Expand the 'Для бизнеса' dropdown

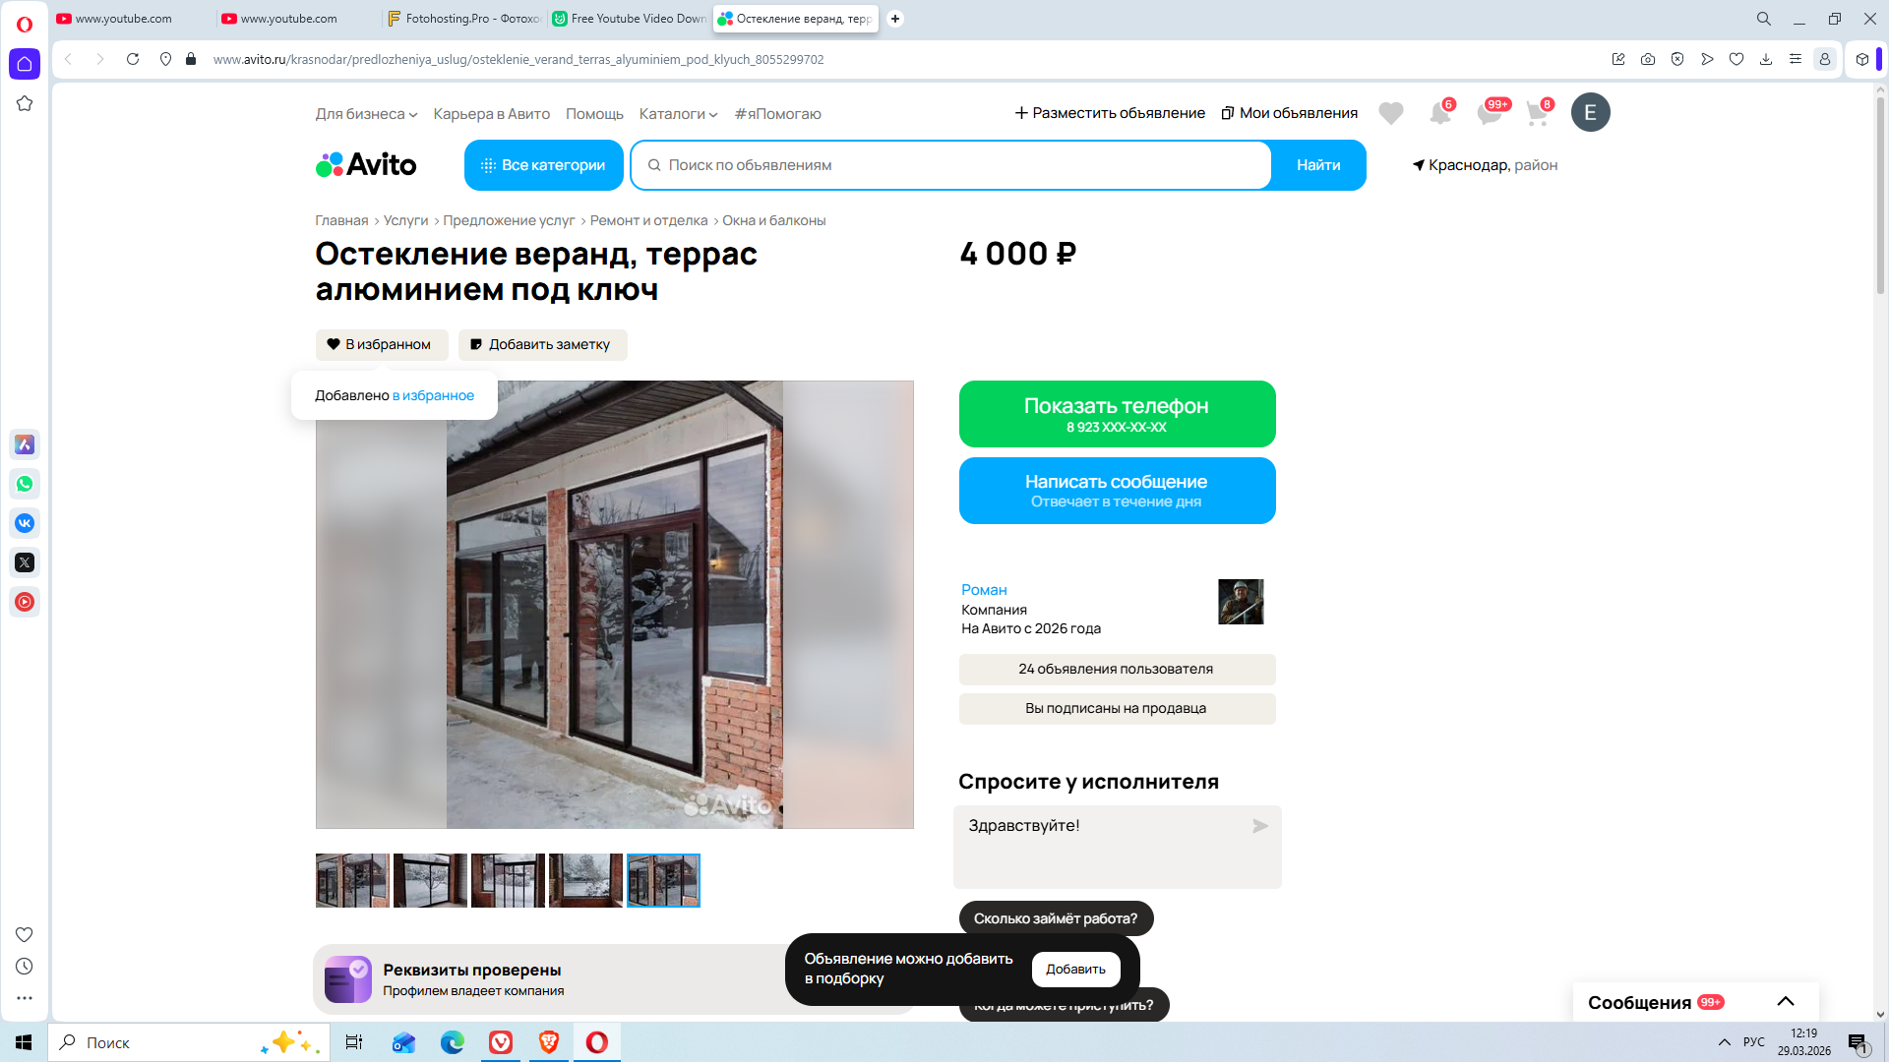tap(366, 114)
